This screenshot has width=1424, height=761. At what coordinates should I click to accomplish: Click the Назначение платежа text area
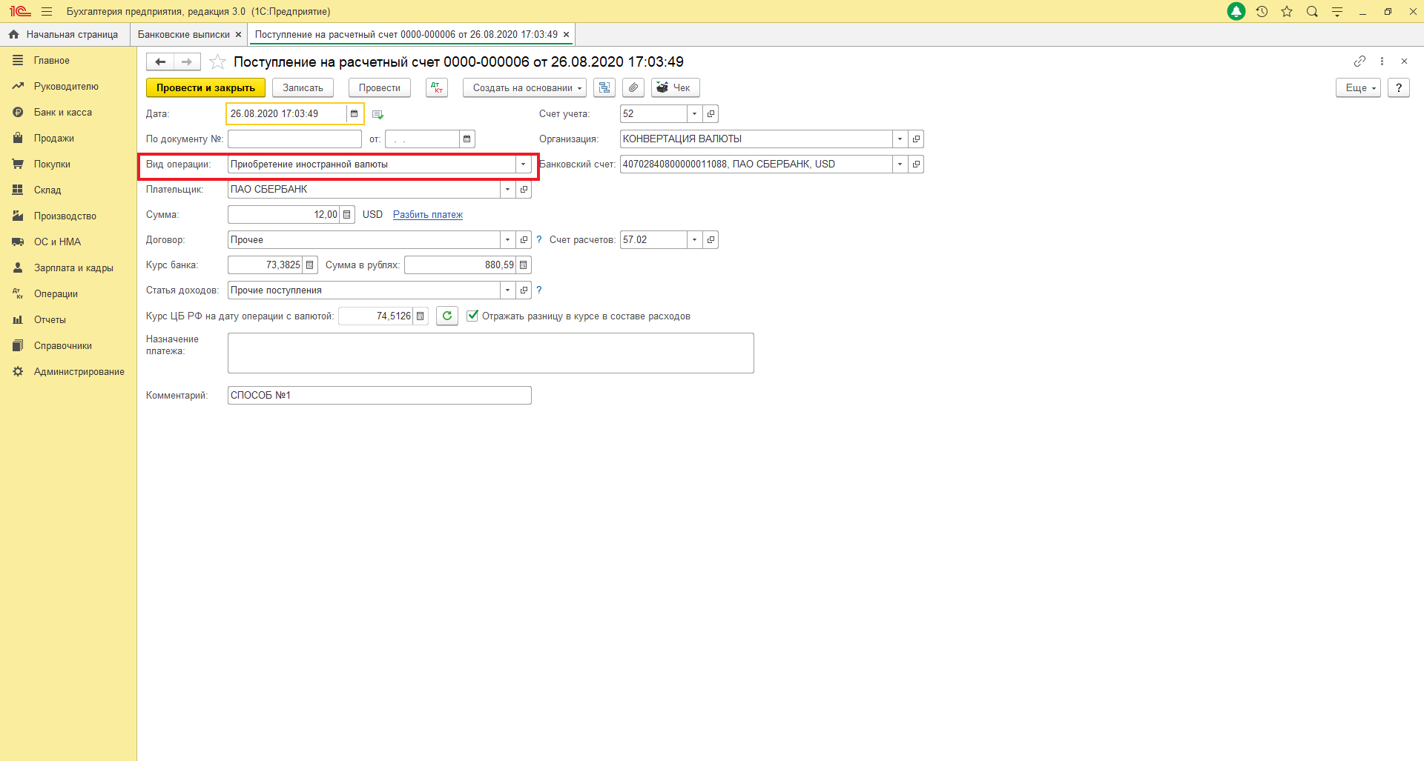490,353
